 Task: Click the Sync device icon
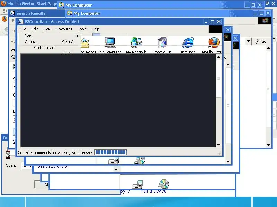pos(137,185)
